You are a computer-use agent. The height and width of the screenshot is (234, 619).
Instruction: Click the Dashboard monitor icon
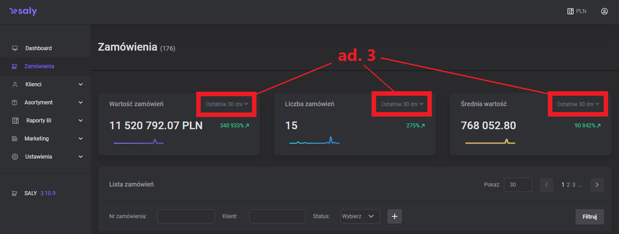[15, 48]
